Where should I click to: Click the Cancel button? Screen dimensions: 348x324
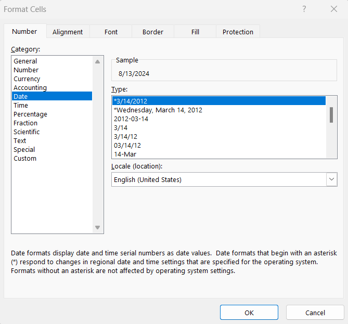coord(315,313)
